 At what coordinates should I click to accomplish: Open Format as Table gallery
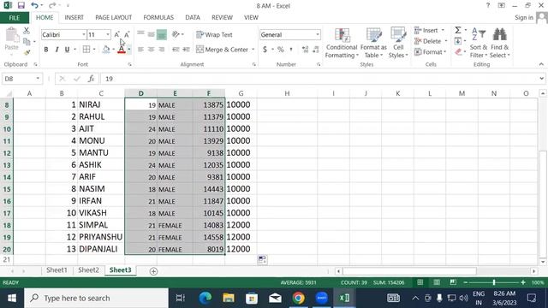373,43
